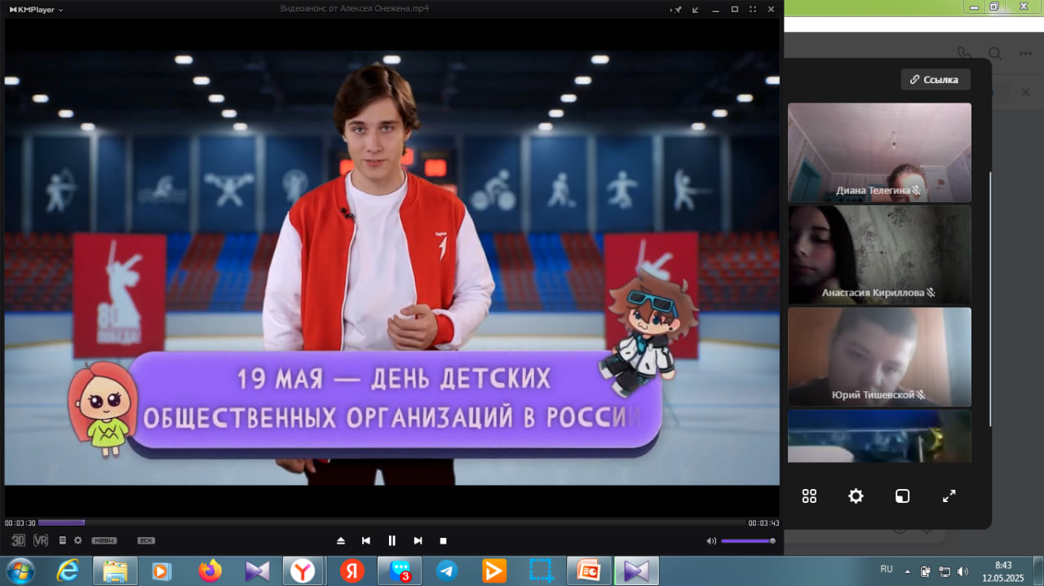
Task: Open the red Yandex "Я" taskbar icon
Action: click(352, 571)
